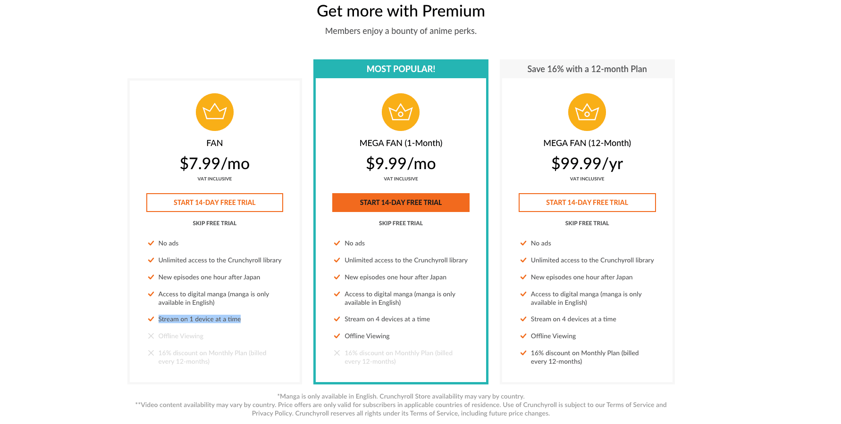Click the X icon beside FAN Offline Viewing
Image resolution: width=841 pixels, height=424 pixels.
pos(151,336)
